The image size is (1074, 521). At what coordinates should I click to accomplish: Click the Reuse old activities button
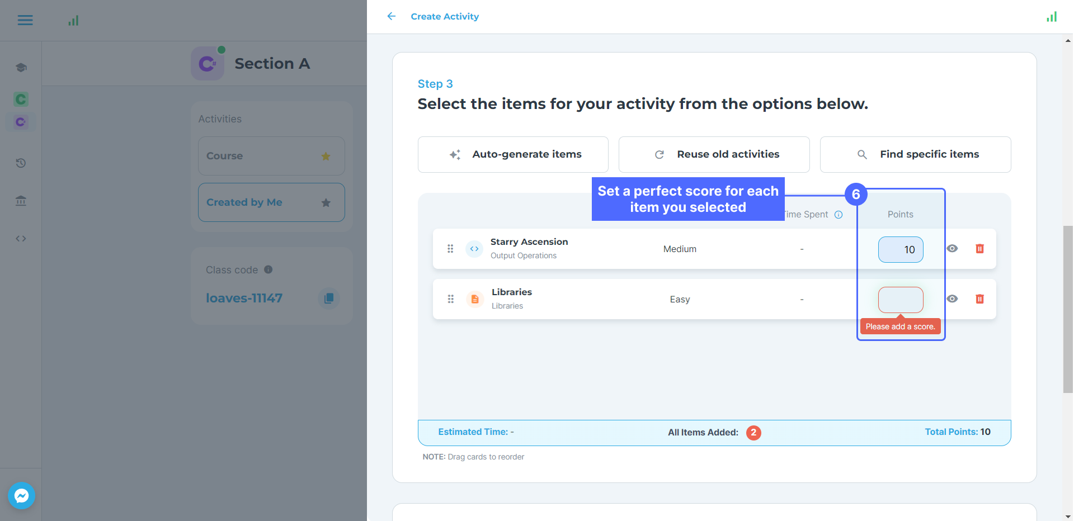(714, 154)
